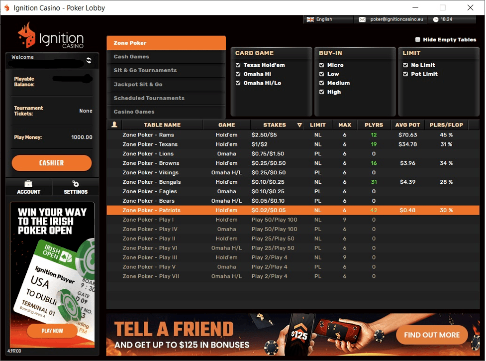The image size is (486, 361).
Task: Uncheck High buy-in filter
Action: click(322, 92)
